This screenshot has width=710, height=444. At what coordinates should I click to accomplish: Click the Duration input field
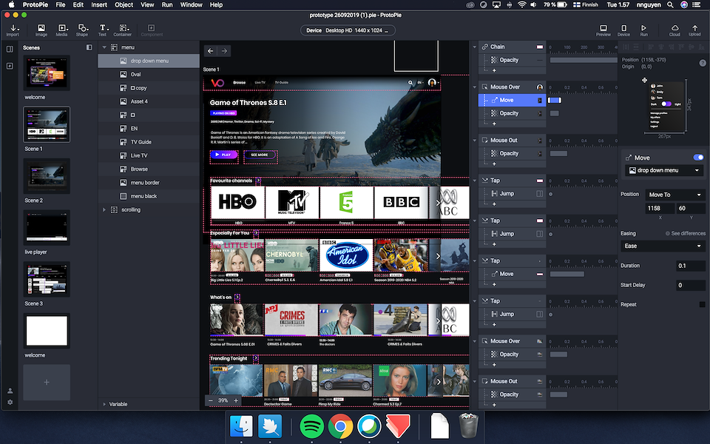[690, 266]
